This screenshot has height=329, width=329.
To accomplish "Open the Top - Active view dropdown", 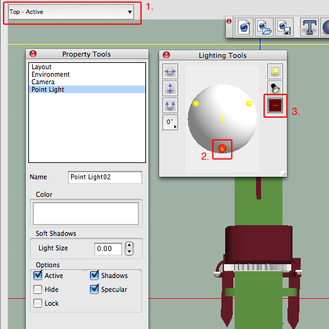I will pyautogui.click(x=71, y=12).
